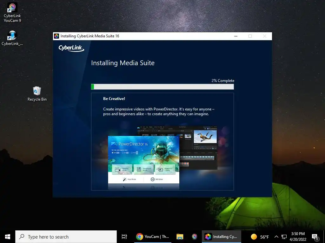This screenshot has width=325, height=243.
Task: Click the installation progress bar
Action: (x=162, y=87)
